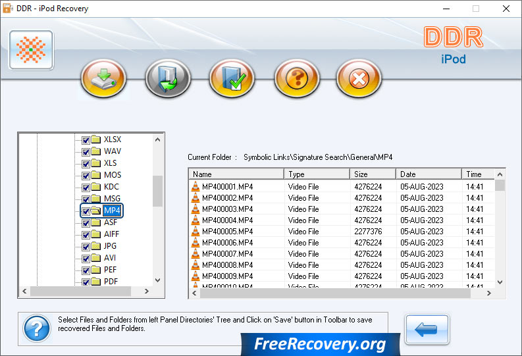The width and height of the screenshot is (522, 356).
Task: Click the JPG folder icon in tree
Action: pos(96,246)
